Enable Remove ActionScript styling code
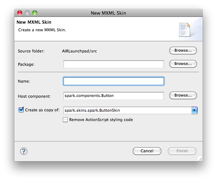The image size is (217, 181). point(65,120)
